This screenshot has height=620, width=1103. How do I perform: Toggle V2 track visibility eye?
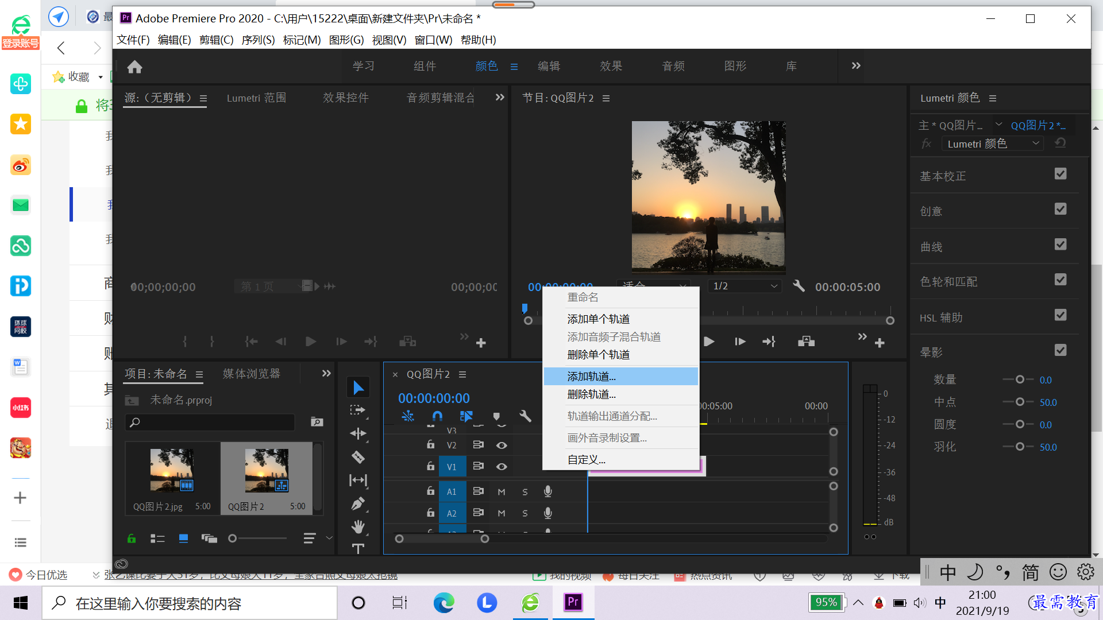click(502, 445)
